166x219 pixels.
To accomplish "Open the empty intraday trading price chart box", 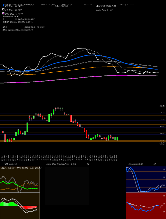I will point(66,186).
